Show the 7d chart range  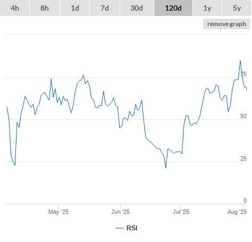point(105,8)
